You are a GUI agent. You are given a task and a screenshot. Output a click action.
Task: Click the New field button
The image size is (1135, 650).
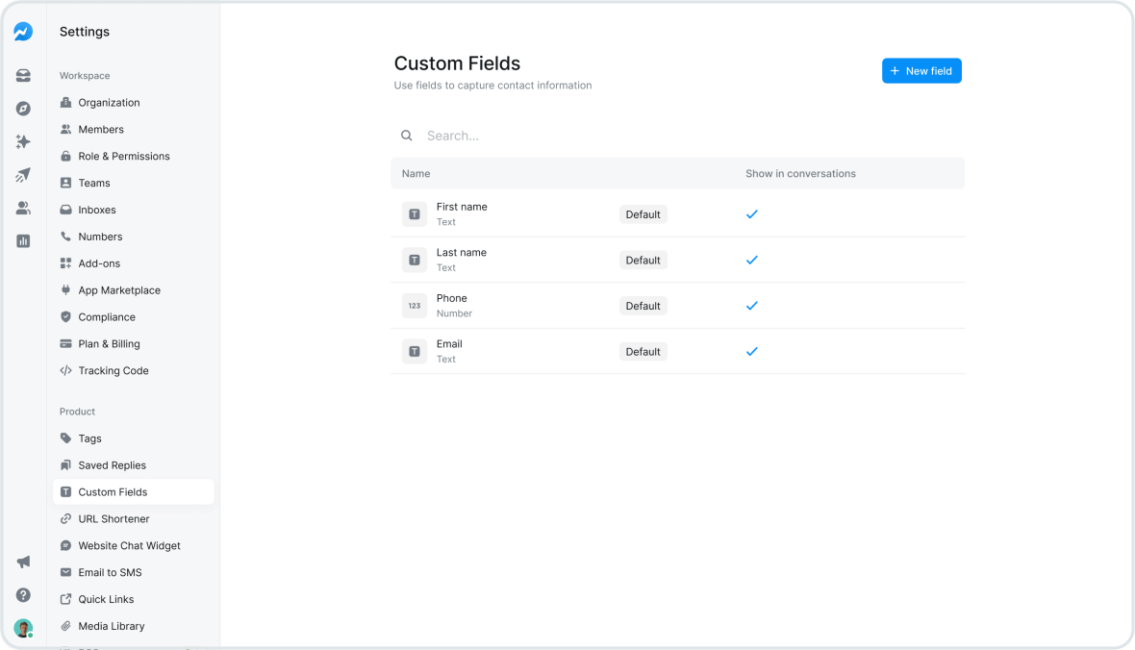[x=921, y=71]
